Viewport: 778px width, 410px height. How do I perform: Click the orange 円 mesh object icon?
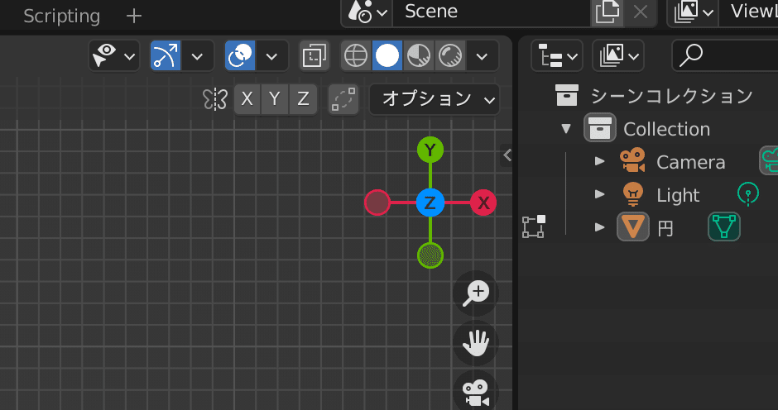(x=632, y=226)
